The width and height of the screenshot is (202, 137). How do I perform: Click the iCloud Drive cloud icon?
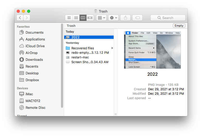(22, 46)
